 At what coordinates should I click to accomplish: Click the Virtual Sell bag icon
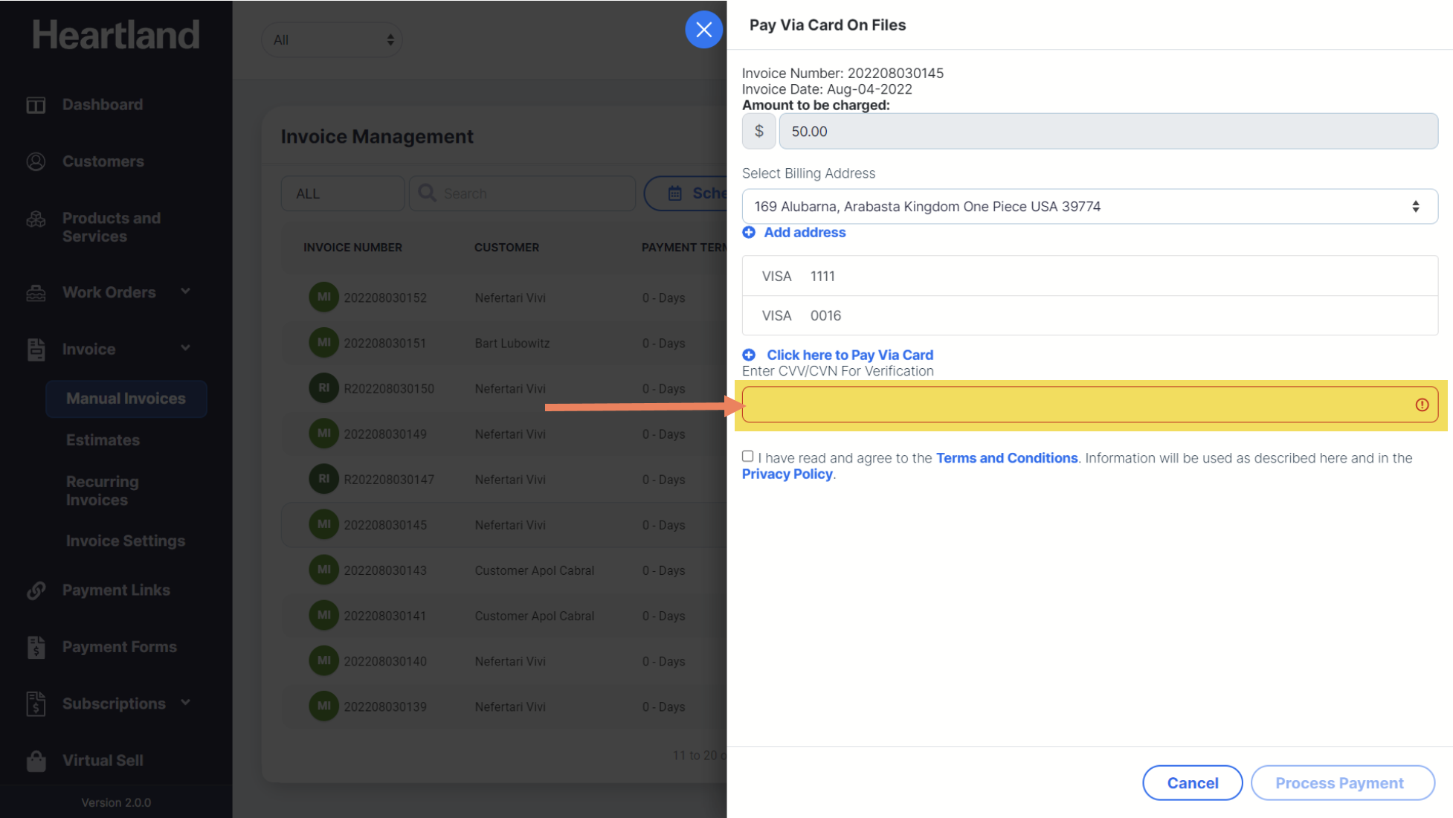pyautogui.click(x=36, y=761)
